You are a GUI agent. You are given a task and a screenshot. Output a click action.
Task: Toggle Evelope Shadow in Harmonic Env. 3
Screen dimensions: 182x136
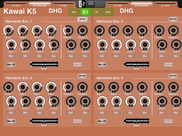[x=168, y=64]
